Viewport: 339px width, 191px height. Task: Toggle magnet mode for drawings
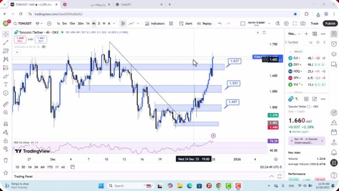pos(6,124)
